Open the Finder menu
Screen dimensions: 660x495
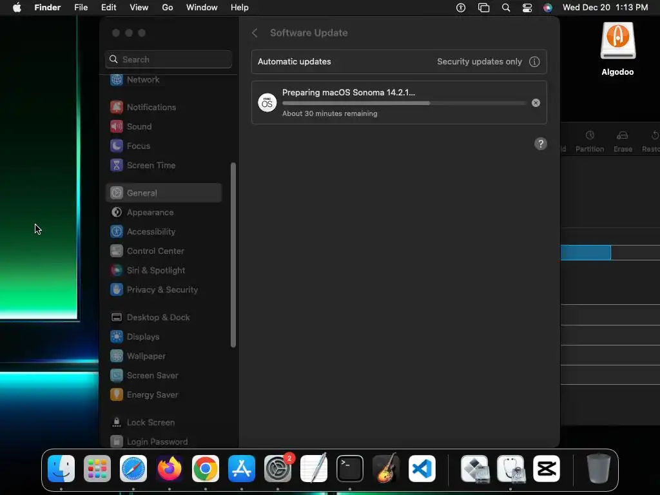[48, 8]
